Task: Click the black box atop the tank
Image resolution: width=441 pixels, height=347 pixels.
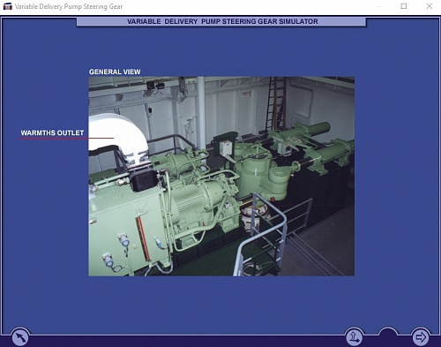Action: 143,180
